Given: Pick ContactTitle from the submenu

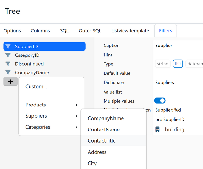Looking at the screenshot, I should pos(114,141).
